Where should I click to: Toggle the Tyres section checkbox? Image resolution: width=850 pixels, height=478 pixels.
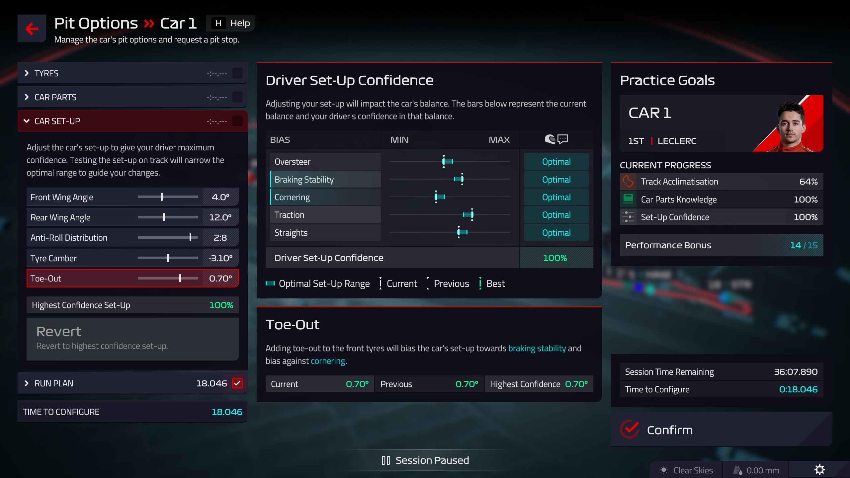237,73
